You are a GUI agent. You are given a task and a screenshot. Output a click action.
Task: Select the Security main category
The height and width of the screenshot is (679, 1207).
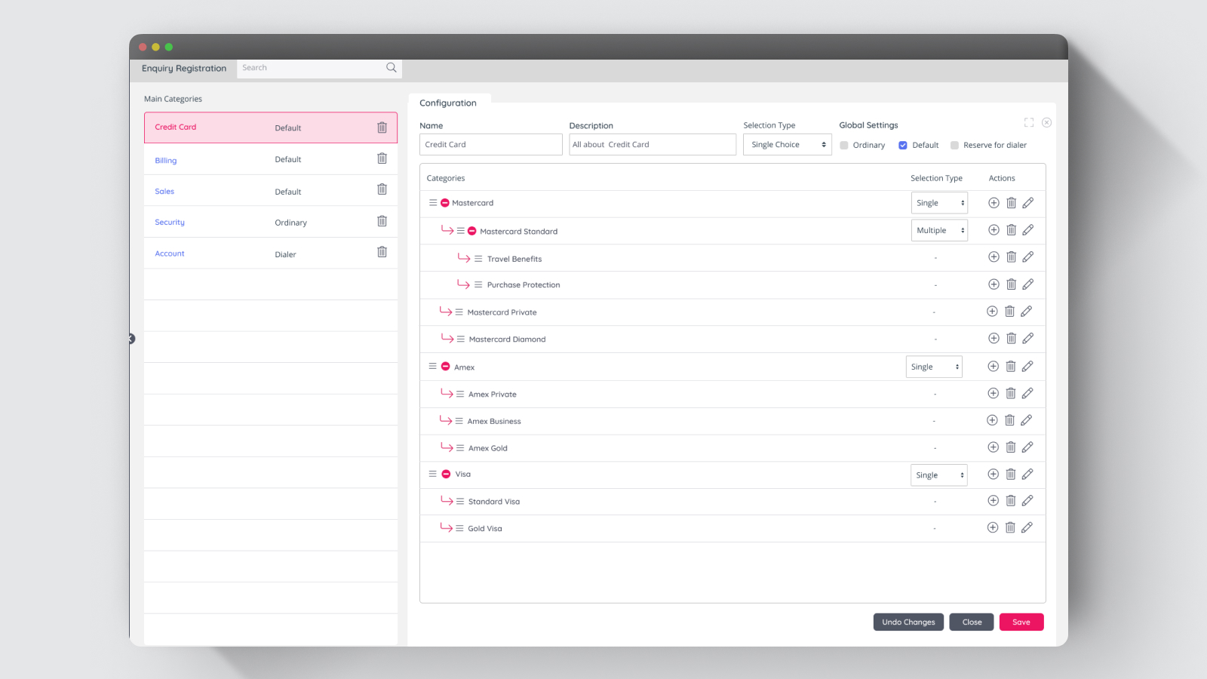[x=271, y=222]
